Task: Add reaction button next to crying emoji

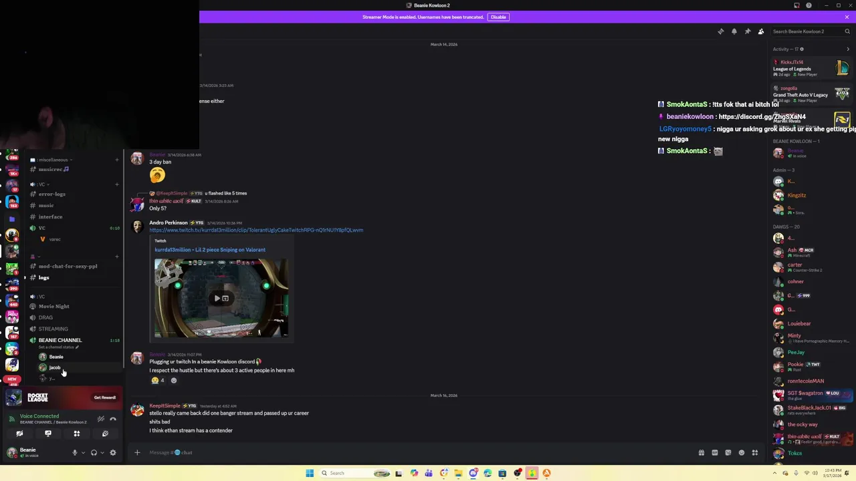Action: tap(173, 381)
